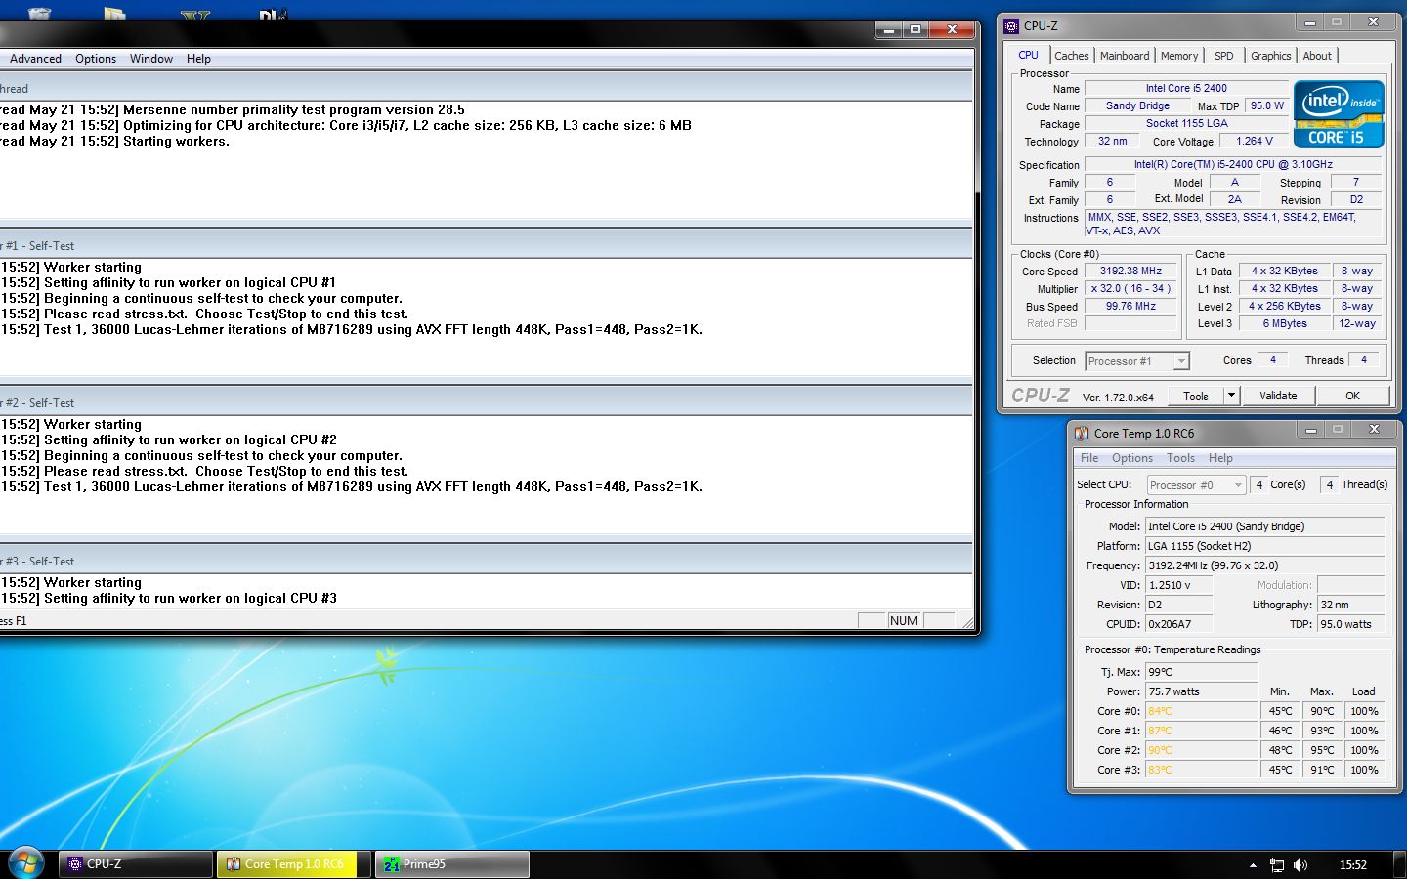Click the Tj. Max 99°C field
The height and width of the screenshot is (879, 1407).
click(x=1202, y=673)
